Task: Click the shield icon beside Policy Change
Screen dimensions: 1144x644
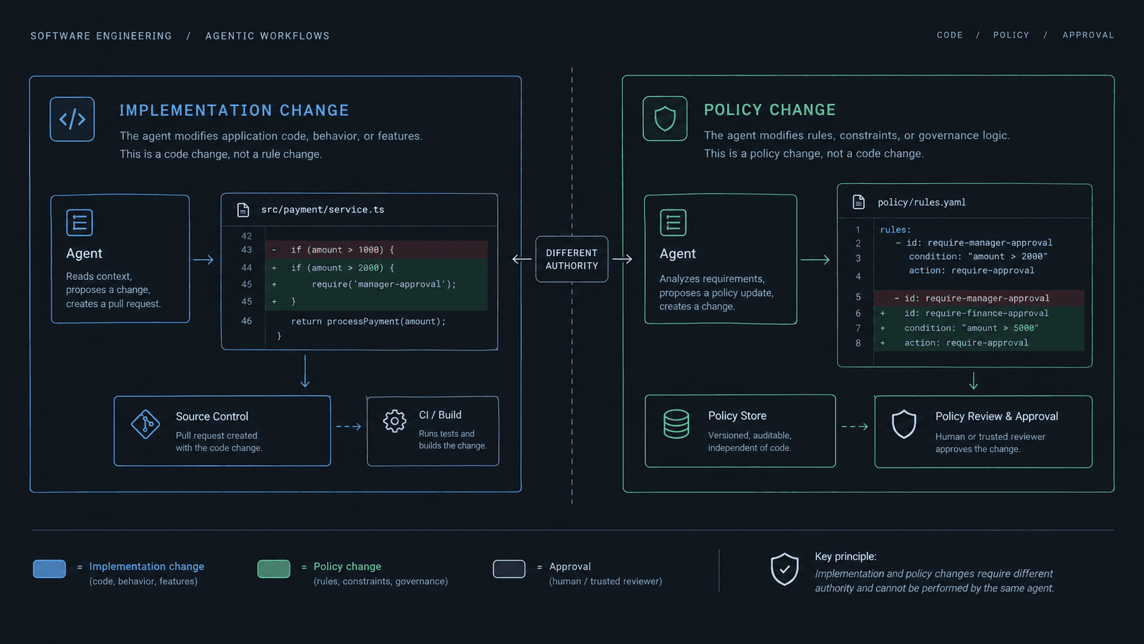Action: [665, 118]
